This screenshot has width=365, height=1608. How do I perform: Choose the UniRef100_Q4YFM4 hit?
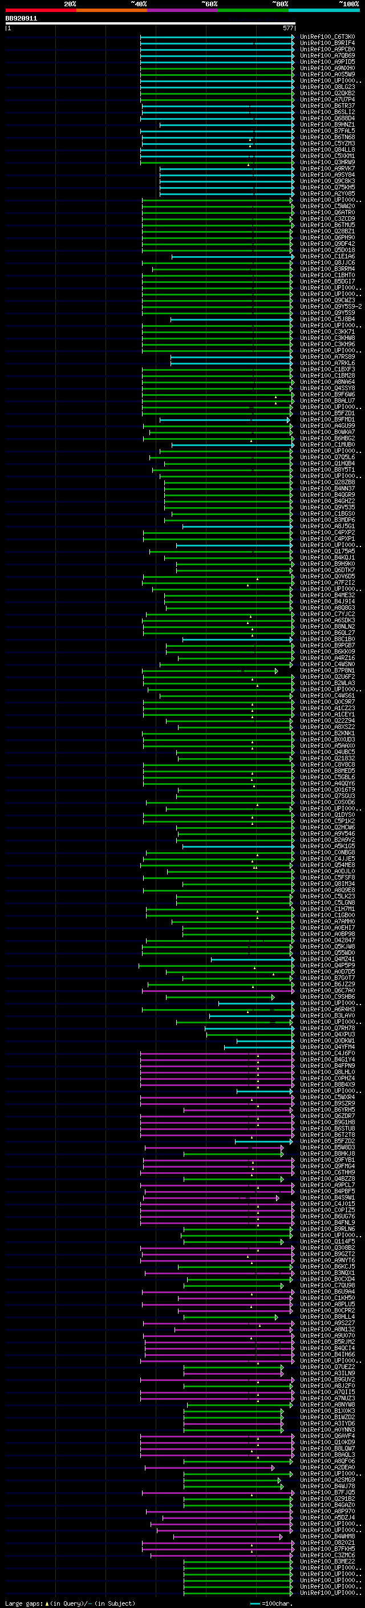[x=327, y=1047]
